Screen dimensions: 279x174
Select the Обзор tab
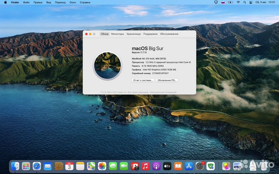(x=105, y=34)
